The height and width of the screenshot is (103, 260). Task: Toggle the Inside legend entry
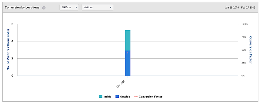(105, 97)
